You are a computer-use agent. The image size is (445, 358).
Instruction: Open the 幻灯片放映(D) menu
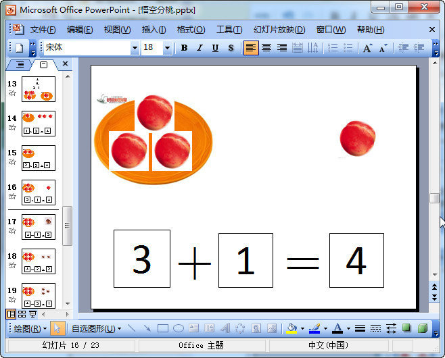[x=279, y=30]
